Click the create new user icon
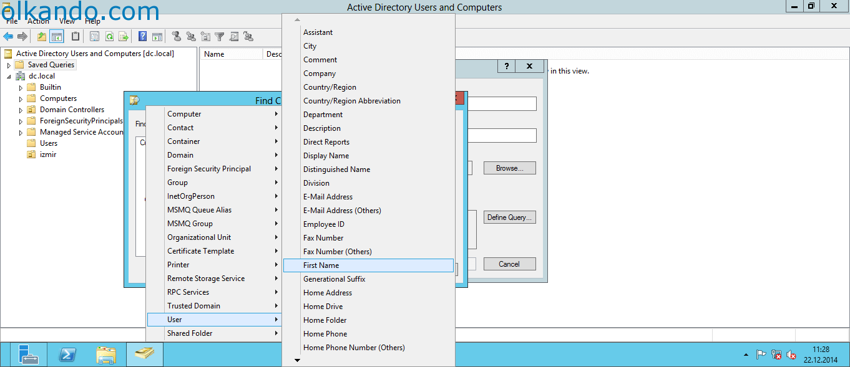 (177, 37)
